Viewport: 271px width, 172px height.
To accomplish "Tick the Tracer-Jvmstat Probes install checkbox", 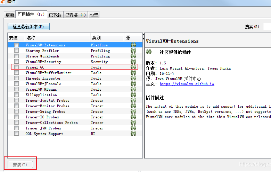I will (16, 100).
